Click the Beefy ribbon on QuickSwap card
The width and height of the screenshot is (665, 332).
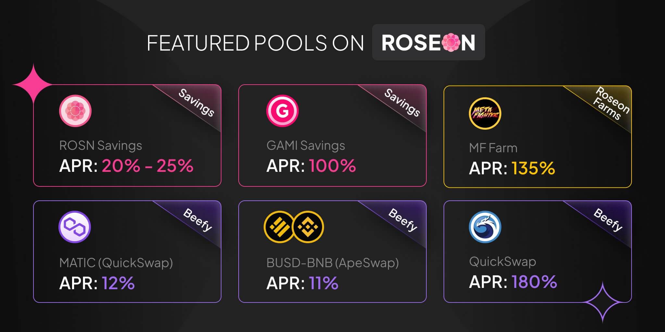(608, 220)
